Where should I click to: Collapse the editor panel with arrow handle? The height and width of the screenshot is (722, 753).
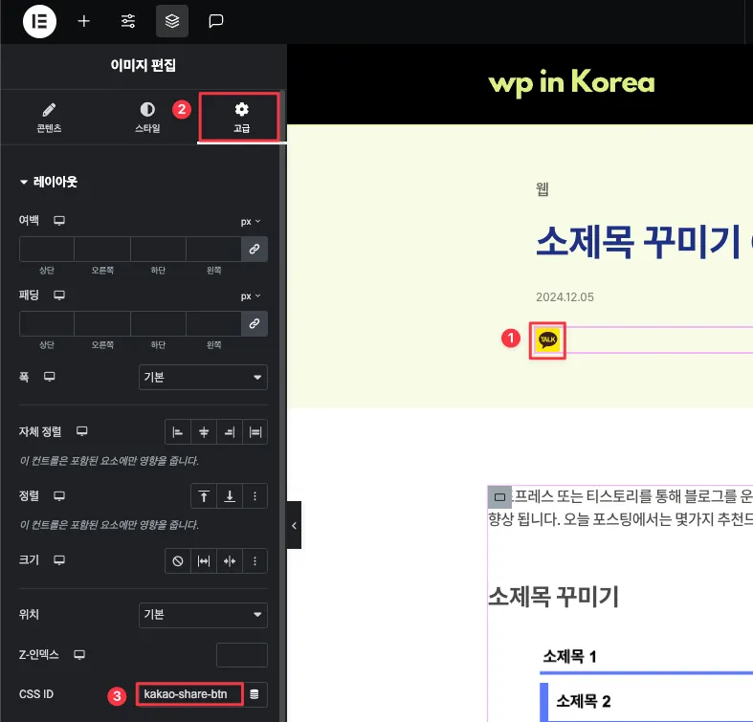pyautogui.click(x=294, y=525)
